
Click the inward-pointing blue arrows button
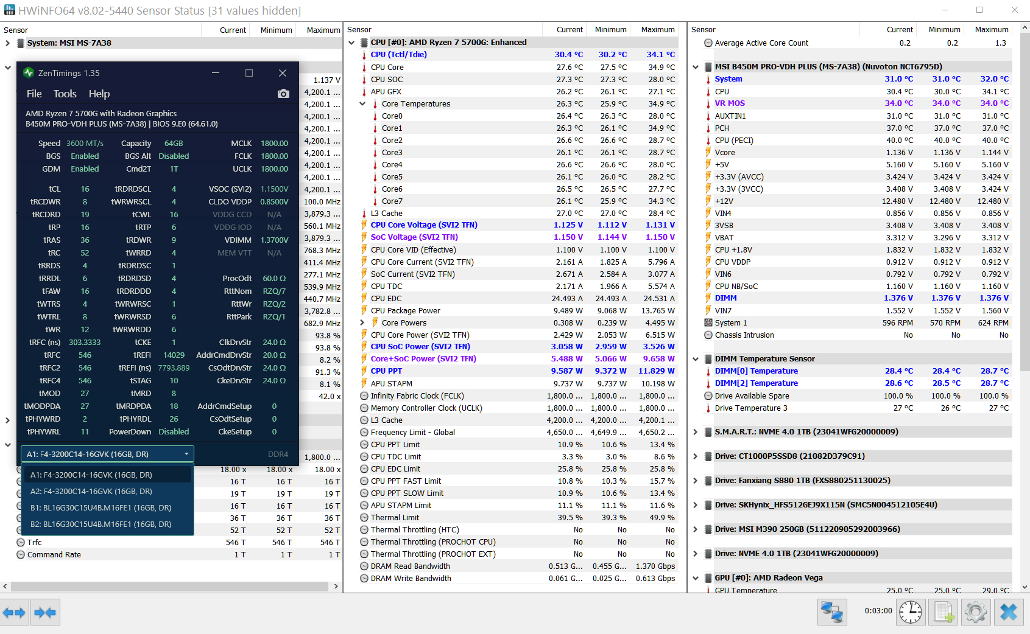click(44, 613)
